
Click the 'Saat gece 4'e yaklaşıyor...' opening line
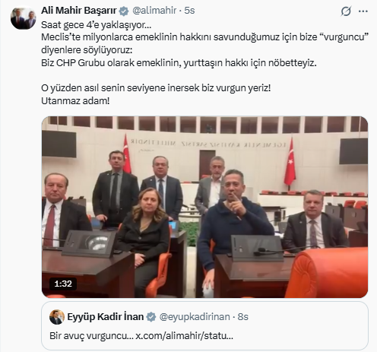point(97,25)
